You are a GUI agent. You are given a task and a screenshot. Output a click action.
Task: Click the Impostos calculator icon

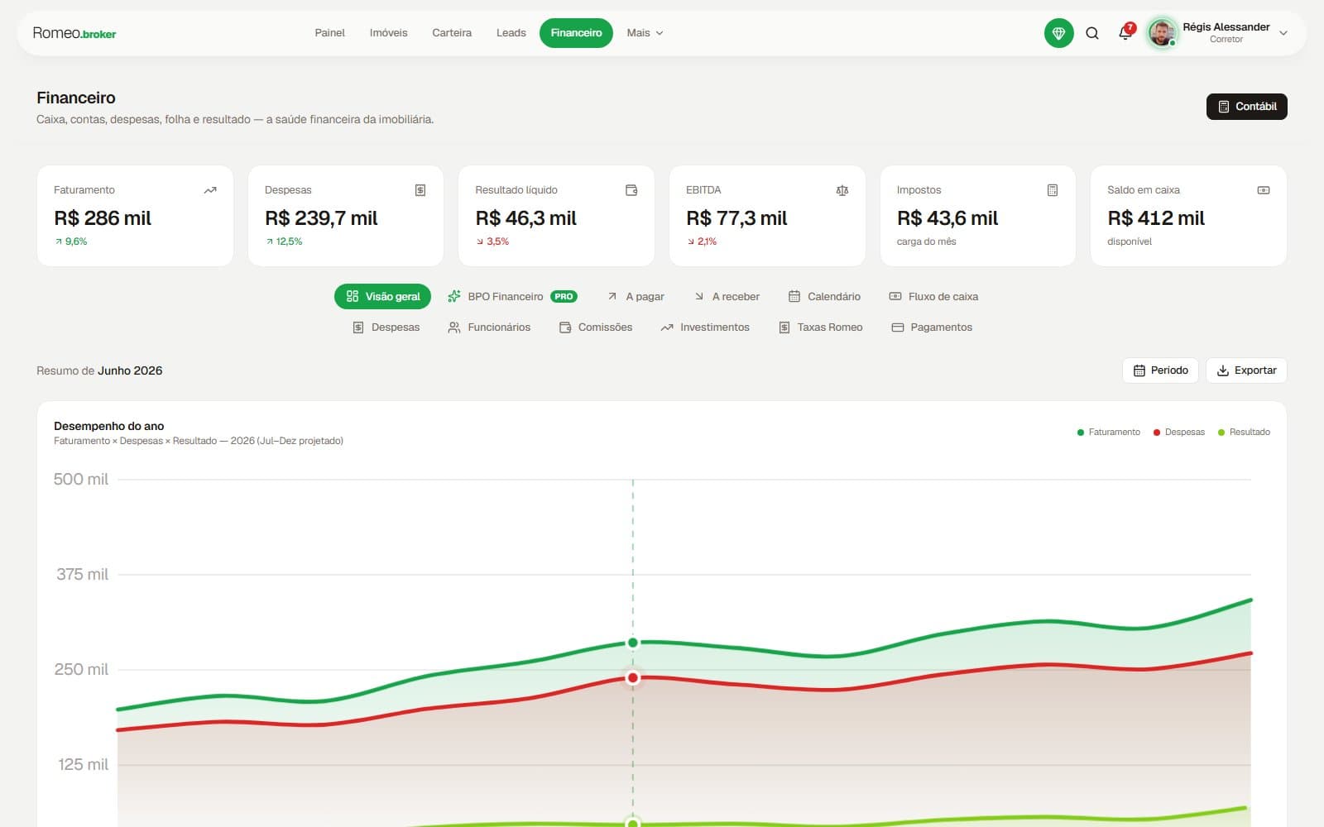point(1053,190)
